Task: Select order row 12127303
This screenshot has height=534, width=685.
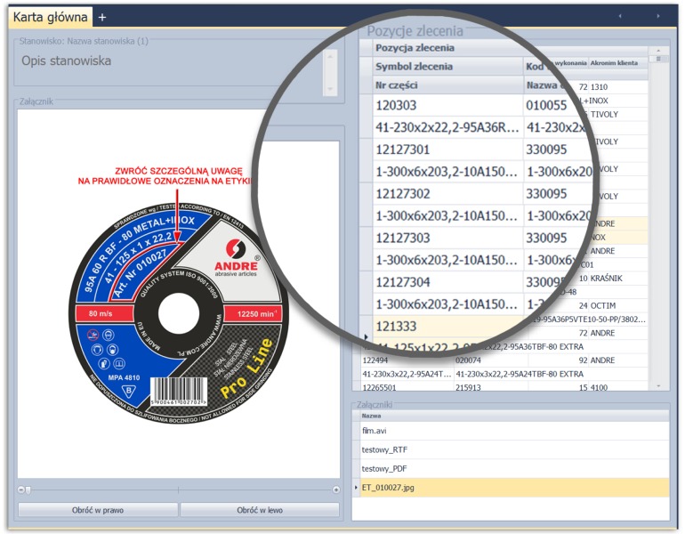Action: tap(447, 238)
